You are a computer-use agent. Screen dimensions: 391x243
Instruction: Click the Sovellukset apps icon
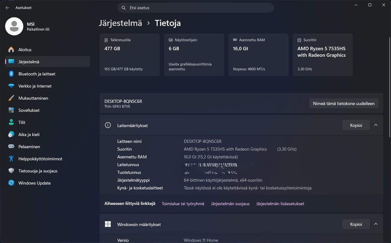[x=11, y=110]
